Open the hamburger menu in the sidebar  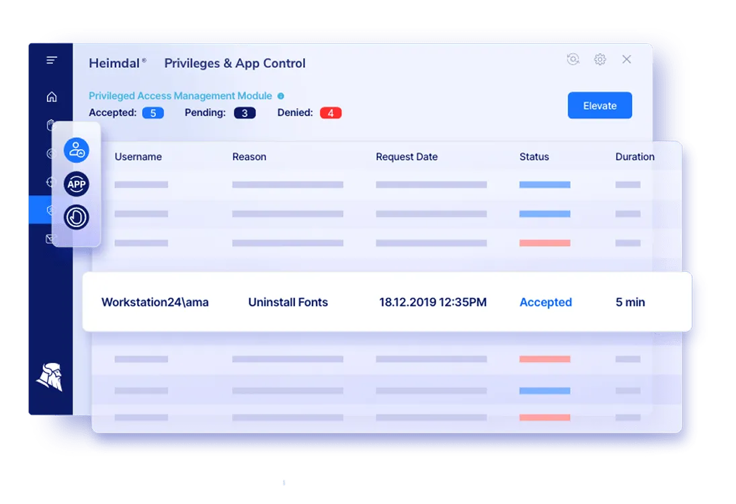click(x=52, y=60)
